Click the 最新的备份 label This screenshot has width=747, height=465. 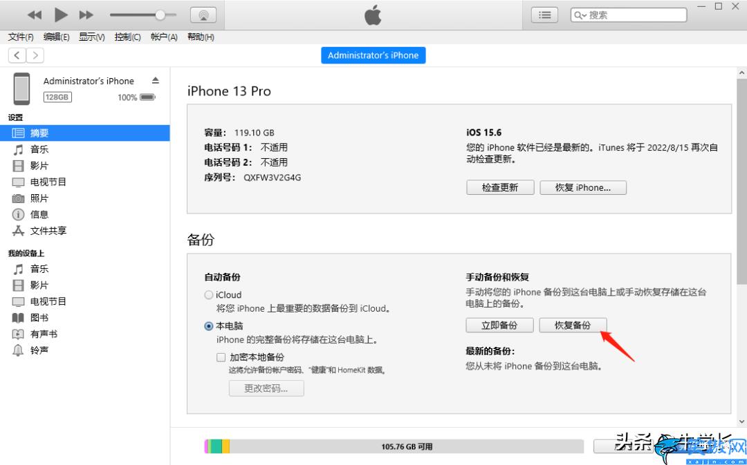coord(490,351)
